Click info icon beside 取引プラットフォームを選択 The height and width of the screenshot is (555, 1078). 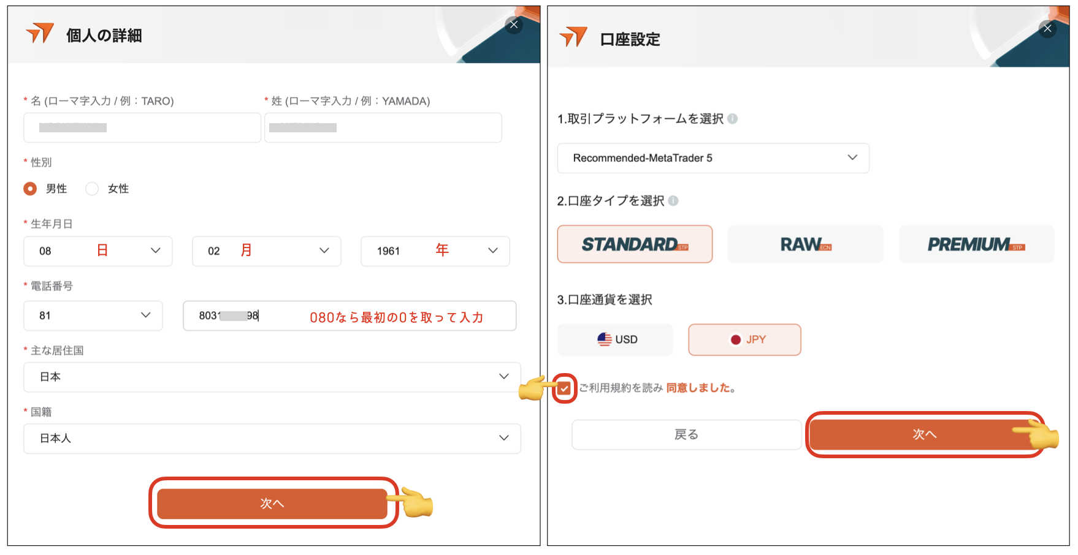point(732,119)
